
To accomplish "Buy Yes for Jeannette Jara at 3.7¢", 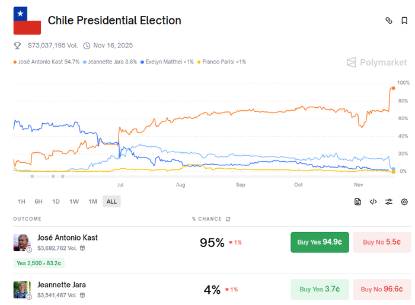I will [x=320, y=289].
